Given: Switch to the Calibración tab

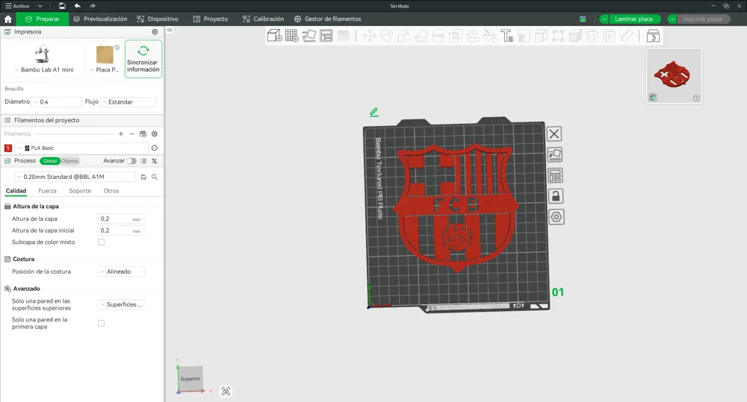Looking at the screenshot, I should 263,19.
